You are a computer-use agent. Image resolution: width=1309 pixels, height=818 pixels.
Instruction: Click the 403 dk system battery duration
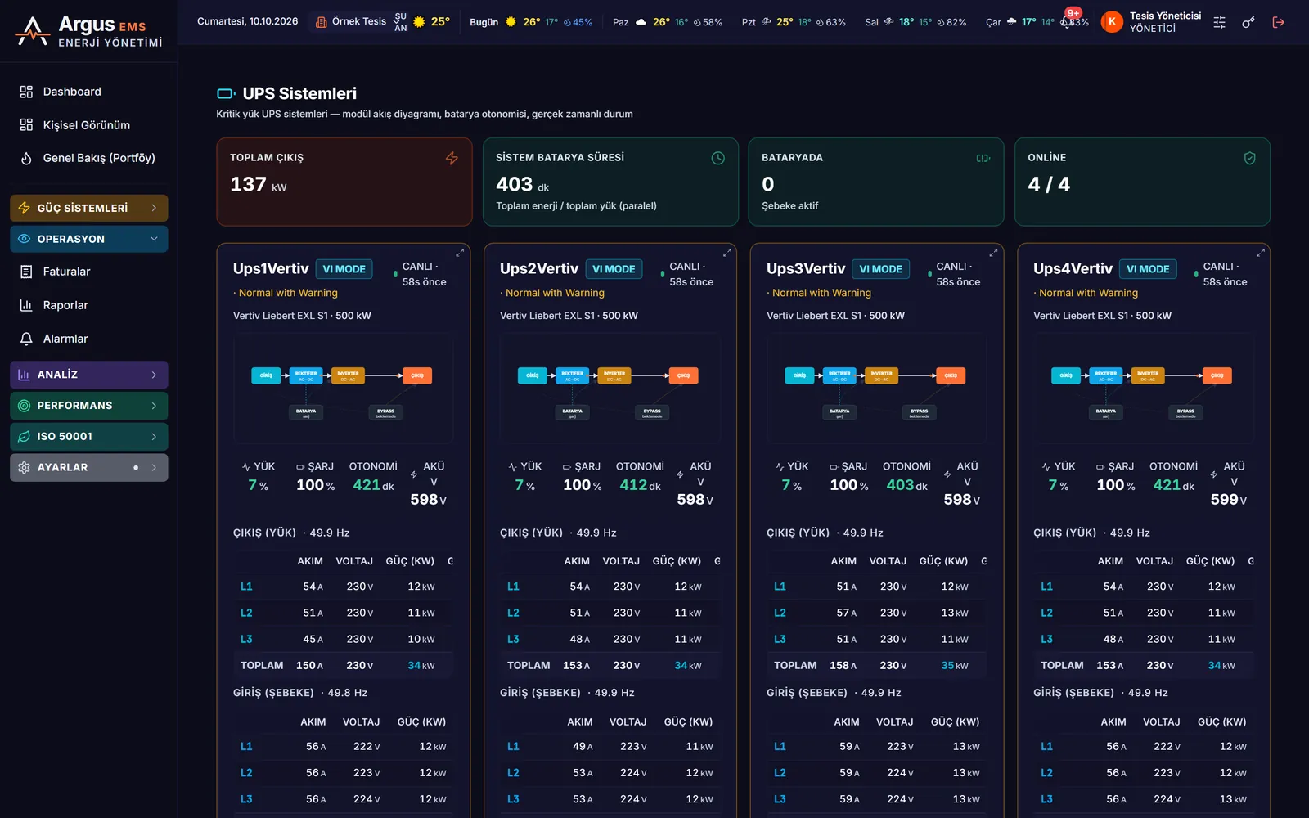pyautogui.click(x=522, y=185)
